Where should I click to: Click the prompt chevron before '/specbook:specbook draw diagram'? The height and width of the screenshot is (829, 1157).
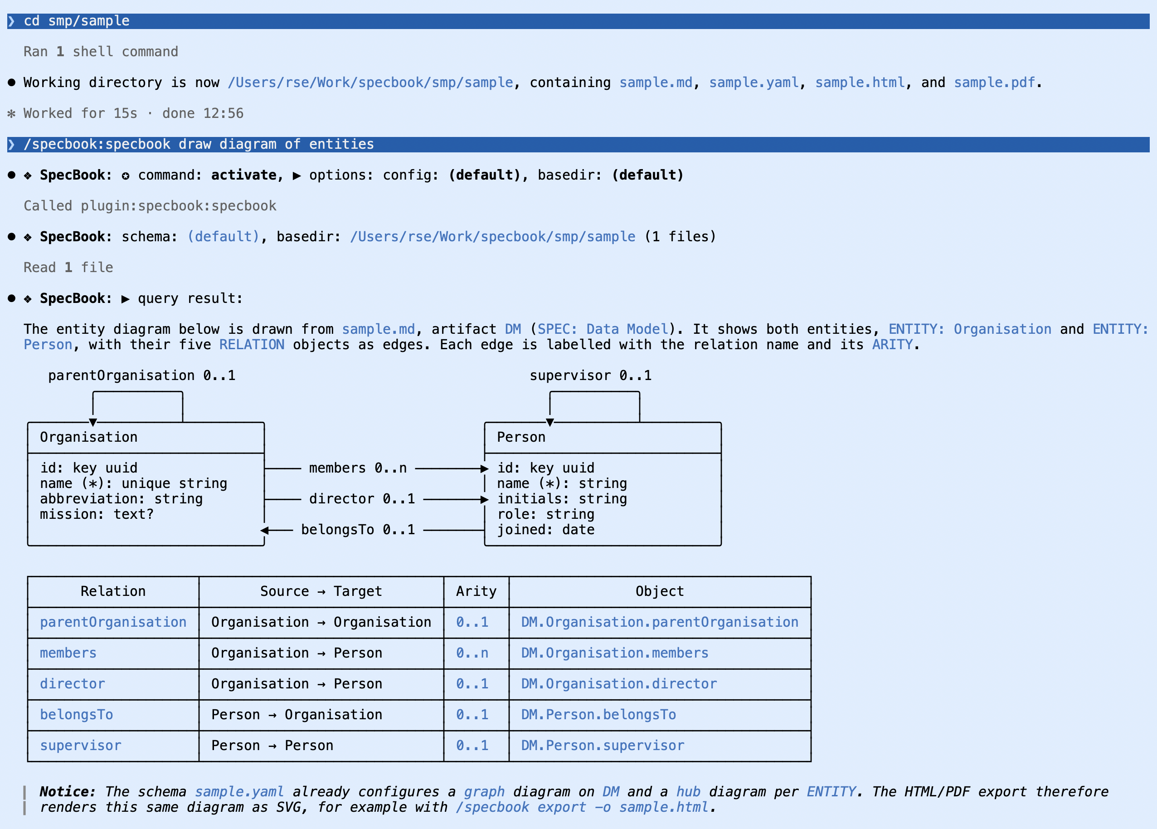(11, 144)
